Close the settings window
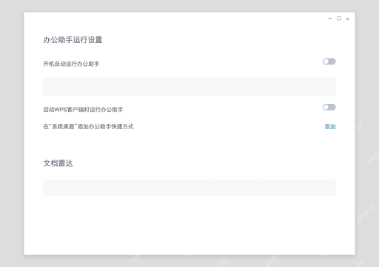379x267 pixels. click(348, 19)
